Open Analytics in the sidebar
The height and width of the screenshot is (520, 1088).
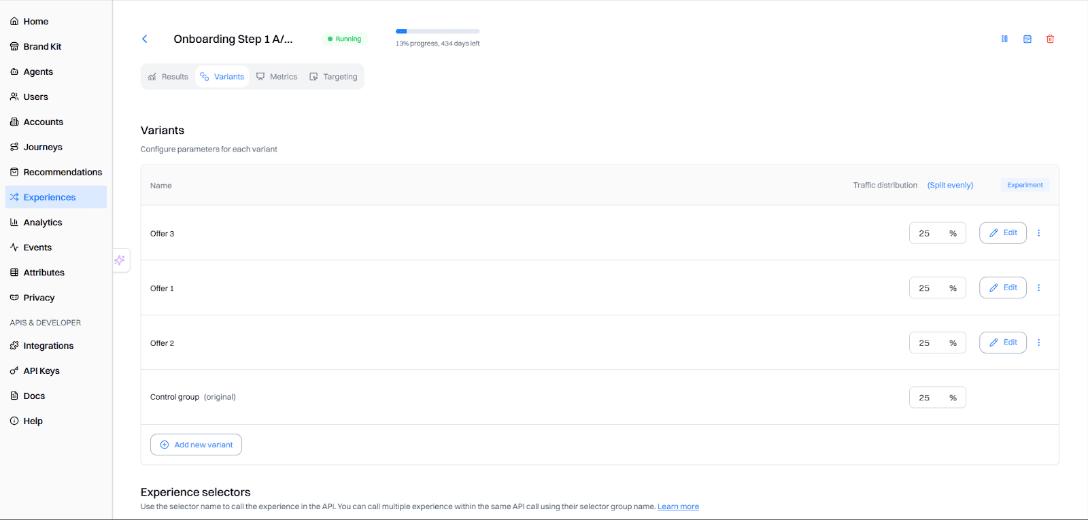click(56, 222)
